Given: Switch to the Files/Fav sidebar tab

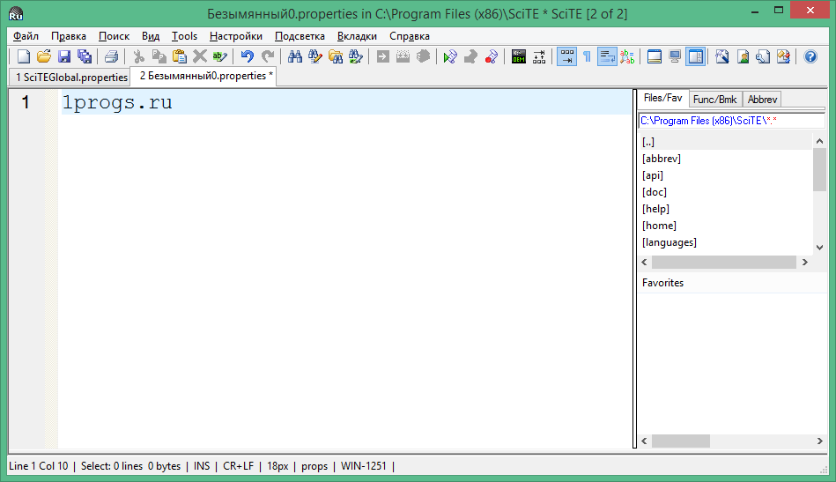Looking at the screenshot, I should (x=662, y=98).
